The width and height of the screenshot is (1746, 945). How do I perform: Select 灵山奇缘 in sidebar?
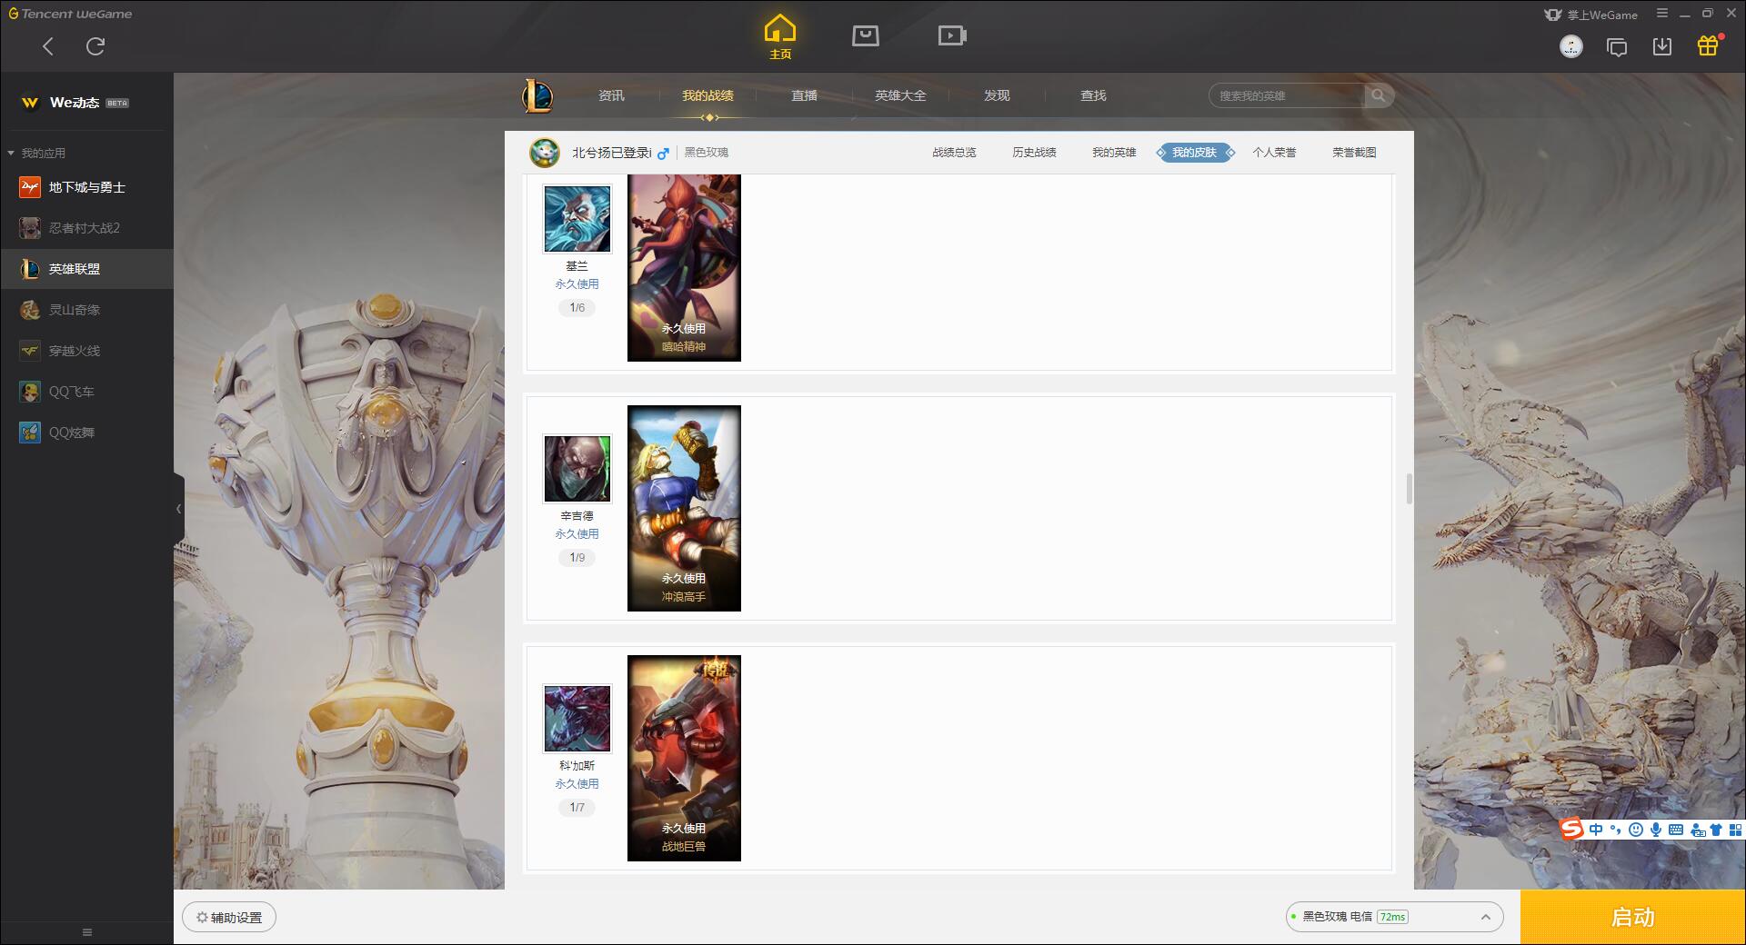[86, 310]
